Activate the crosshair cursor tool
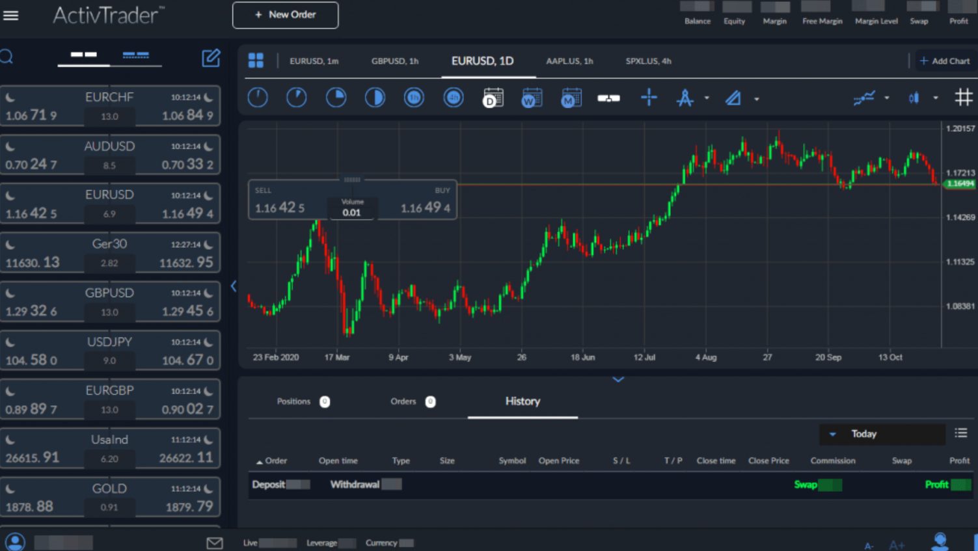Viewport: 978px width, 551px height. click(x=649, y=98)
